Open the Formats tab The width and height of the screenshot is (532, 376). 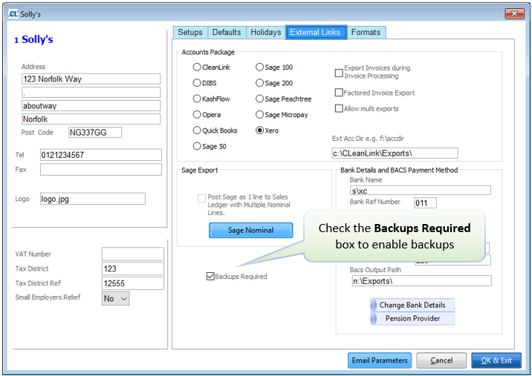(x=366, y=32)
